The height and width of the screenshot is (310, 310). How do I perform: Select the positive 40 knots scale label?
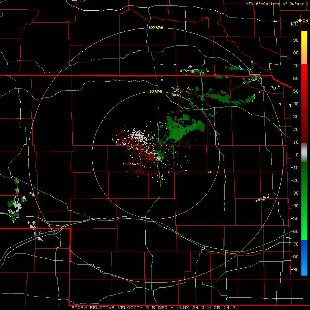point(296,104)
